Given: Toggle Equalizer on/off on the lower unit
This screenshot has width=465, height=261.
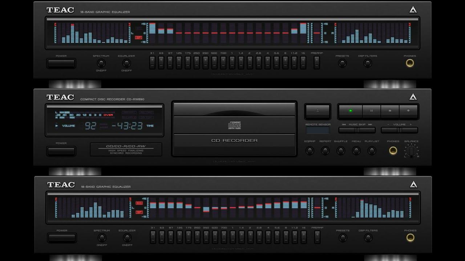Looking at the screenshot, I should pyautogui.click(x=127, y=237).
